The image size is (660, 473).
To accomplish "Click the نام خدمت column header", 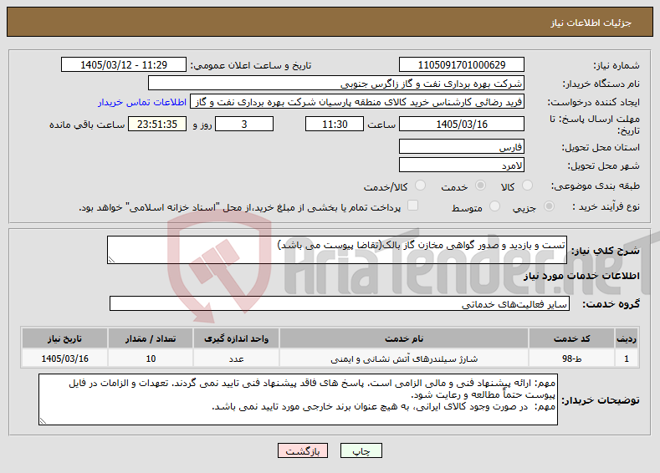I will tap(404, 338).
